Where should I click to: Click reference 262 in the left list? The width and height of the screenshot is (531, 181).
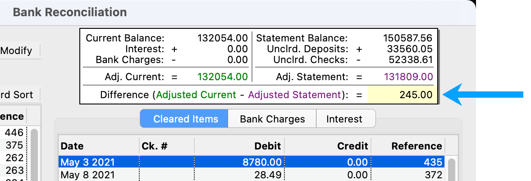click(14, 158)
